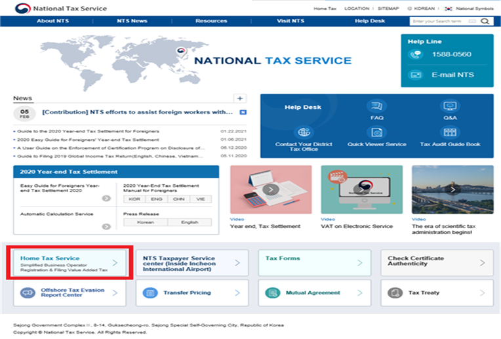The image size is (501, 339).
Task: Open Guide to Filing 2019 Global Income Tax Return
Action: [110, 156]
